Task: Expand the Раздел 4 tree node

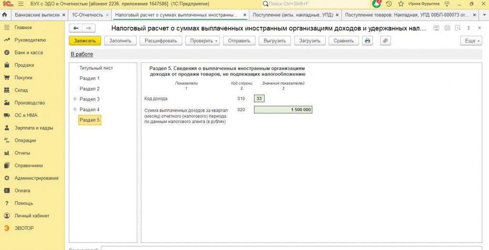Action: click(74, 109)
